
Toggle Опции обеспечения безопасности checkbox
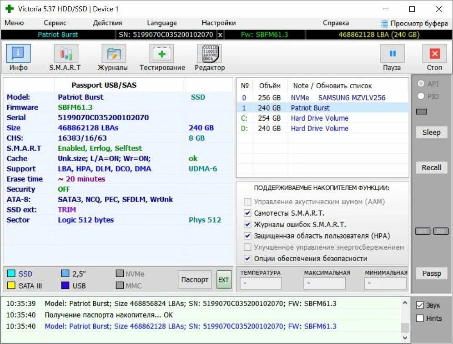pos(247,258)
